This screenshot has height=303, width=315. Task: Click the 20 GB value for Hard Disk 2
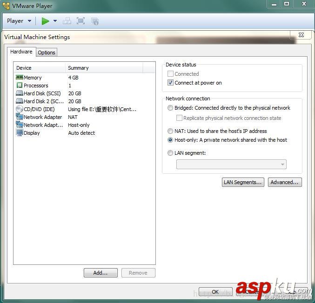tap(75, 101)
